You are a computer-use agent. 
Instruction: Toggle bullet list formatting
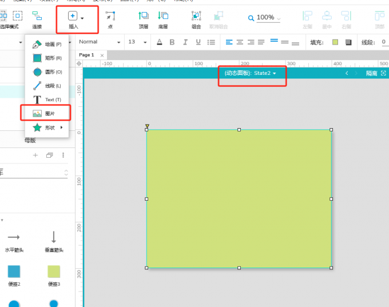tap(211, 42)
